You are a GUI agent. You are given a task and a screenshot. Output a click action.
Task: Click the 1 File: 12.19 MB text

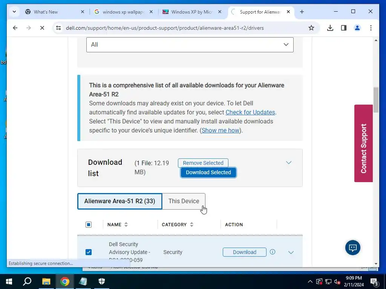(x=152, y=167)
